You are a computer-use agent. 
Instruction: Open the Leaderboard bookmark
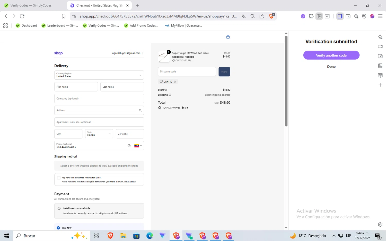[x=60, y=25]
